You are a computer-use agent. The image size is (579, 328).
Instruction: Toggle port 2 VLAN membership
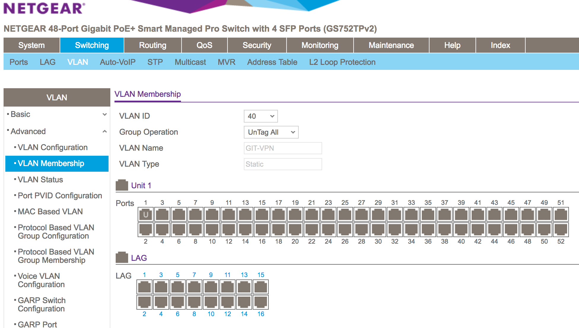click(x=146, y=230)
